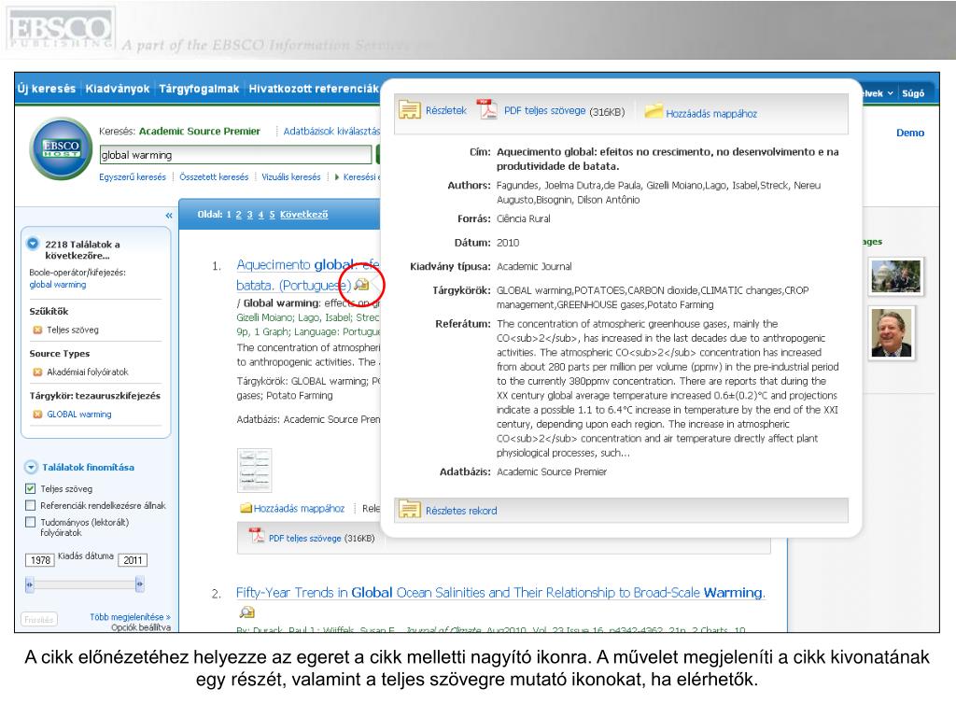The image size is (956, 717).
Task: Collapse the 2218 Találatok section
Action: (x=33, y=244)
